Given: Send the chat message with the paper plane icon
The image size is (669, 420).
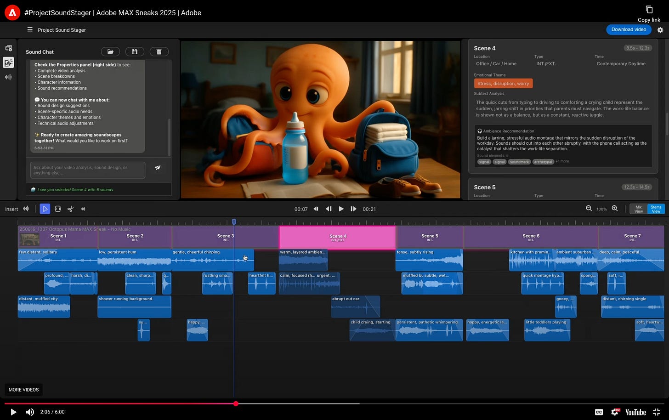Looking at the screenshot, I should 158,168.
